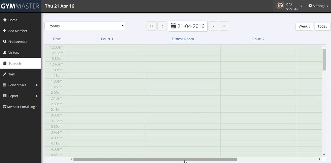Click the Home house icon in sidebar
This screenshot has width=331, height=163.
tap(5, 20)
